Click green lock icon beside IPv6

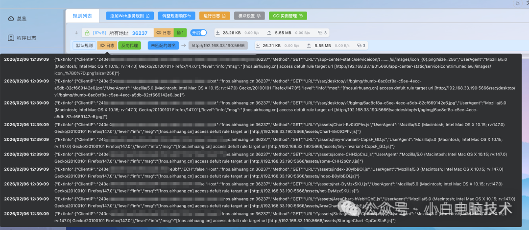click(x=87, y=33)
